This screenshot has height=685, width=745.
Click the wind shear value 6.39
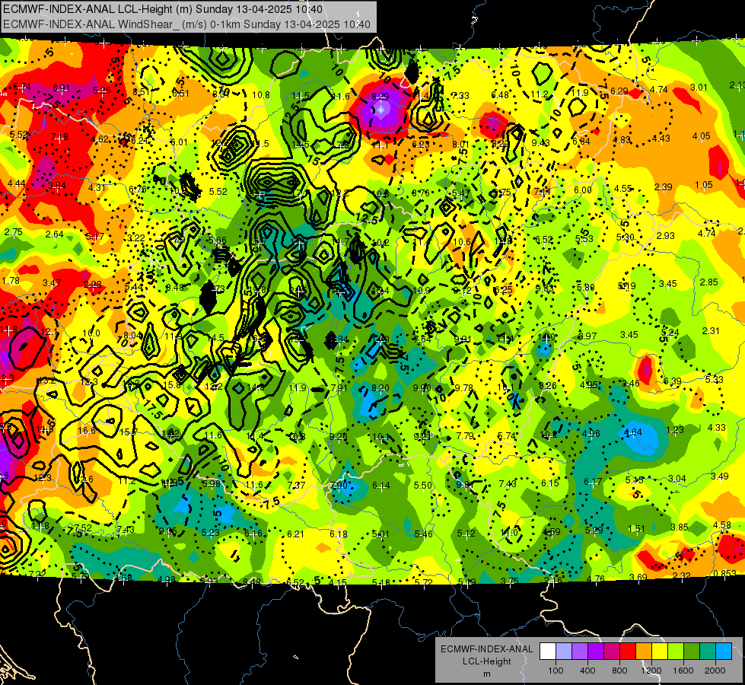(672, 381)
